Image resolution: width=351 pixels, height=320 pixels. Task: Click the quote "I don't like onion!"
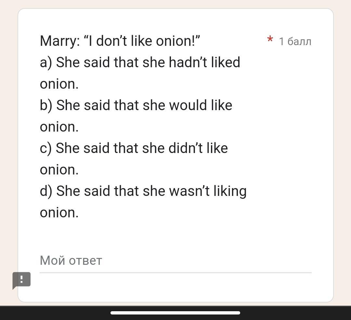pyautogui.click(x=142, y=41)
